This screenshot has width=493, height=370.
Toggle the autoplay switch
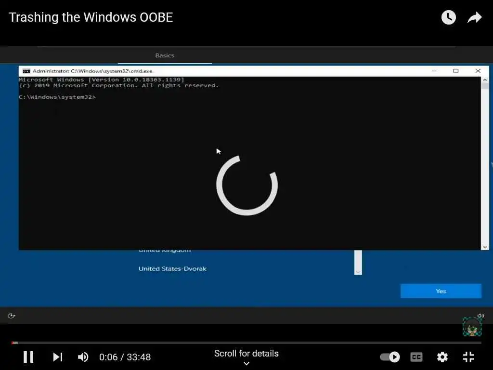click(390, 357)
